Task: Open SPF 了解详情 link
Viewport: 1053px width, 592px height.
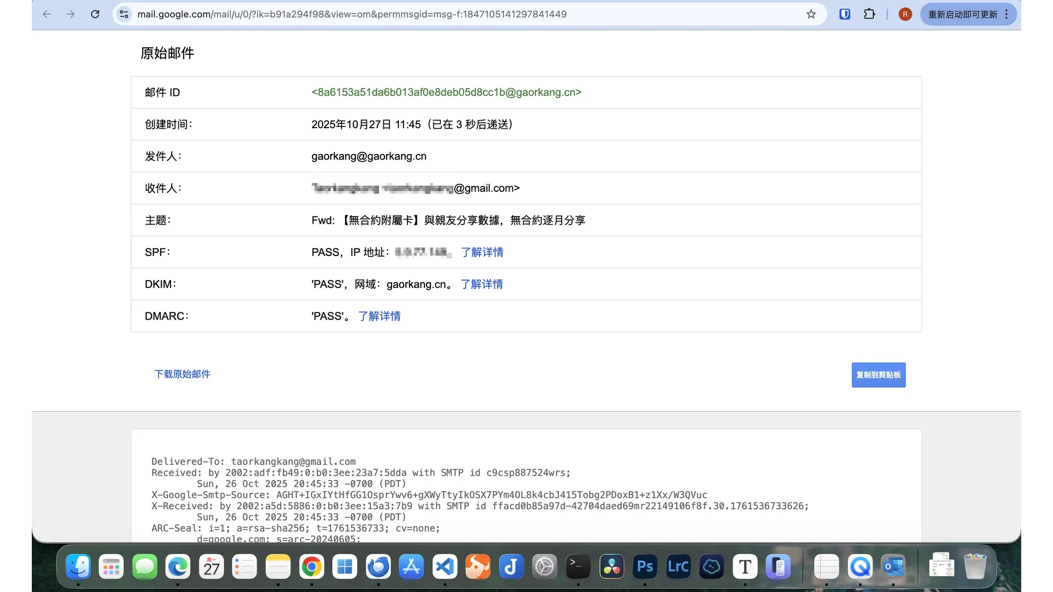Action: [482, 252]
